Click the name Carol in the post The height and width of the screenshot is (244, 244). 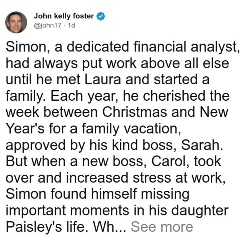pos(170,161)
